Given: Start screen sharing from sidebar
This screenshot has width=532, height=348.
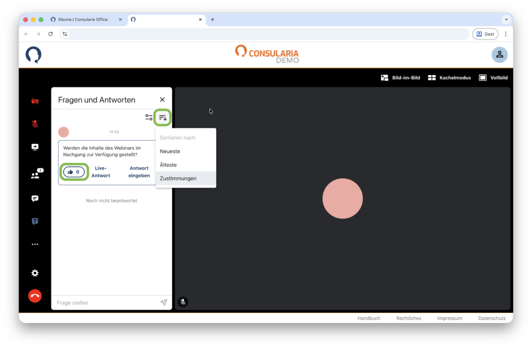Looking at the screenshot, I should coord(35,148).
